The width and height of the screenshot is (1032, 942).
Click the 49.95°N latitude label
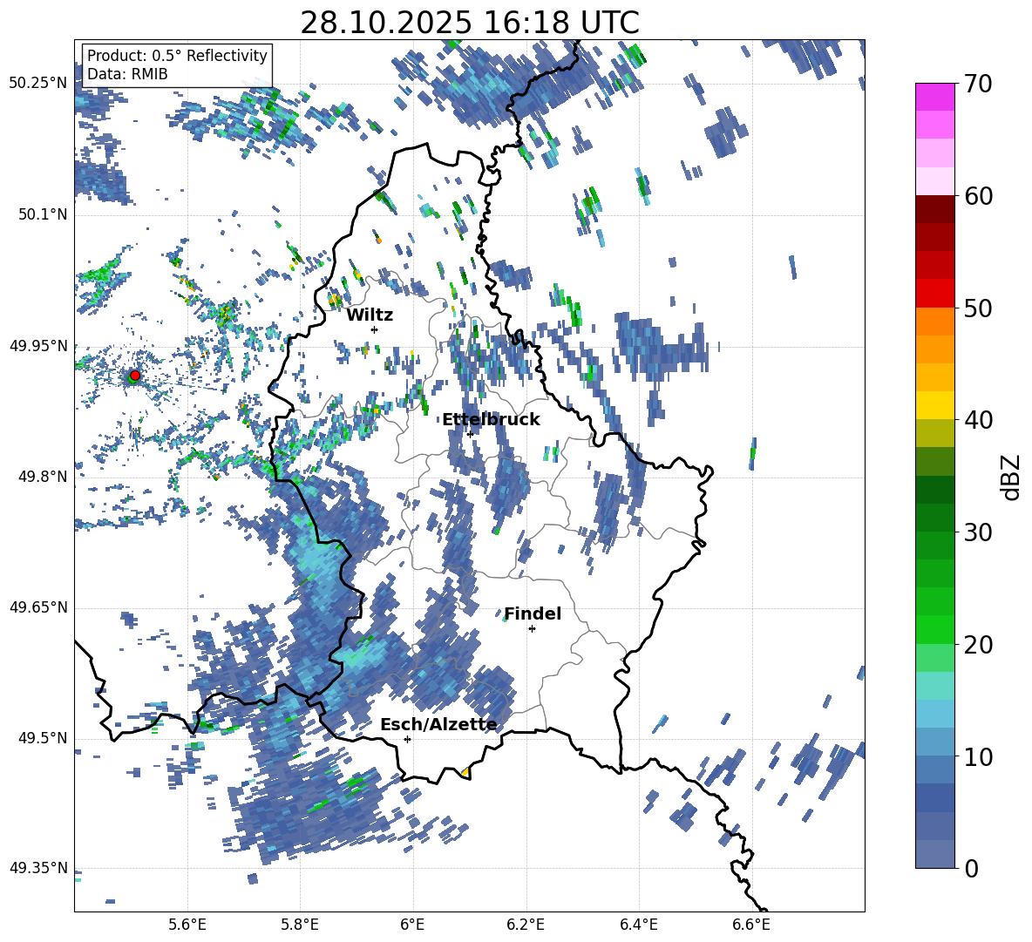point(38,346)
